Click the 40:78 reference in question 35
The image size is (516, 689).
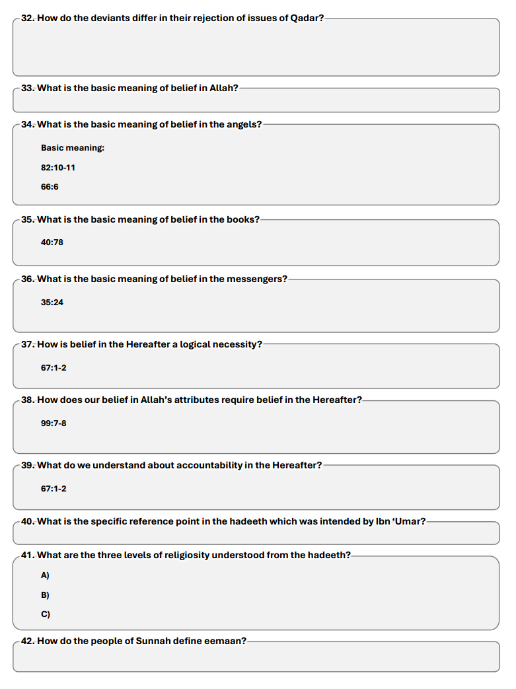click(x=52, y=242)
